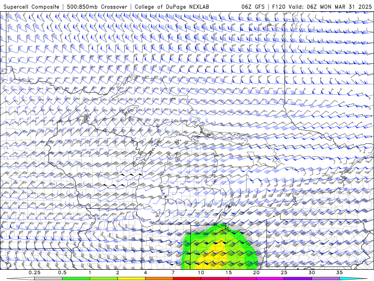
Task: Click the orange color bar segment
Action: [x=159, y=279]
